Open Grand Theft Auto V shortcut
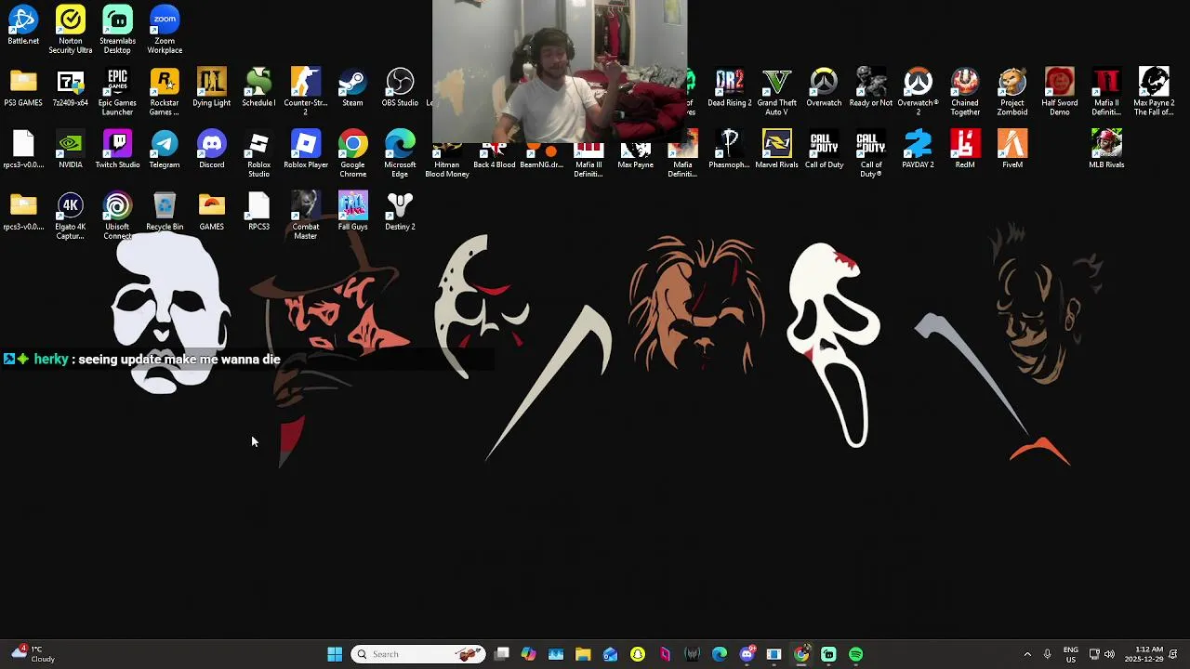Screen dimensions: 1190x669 point(776,92)
